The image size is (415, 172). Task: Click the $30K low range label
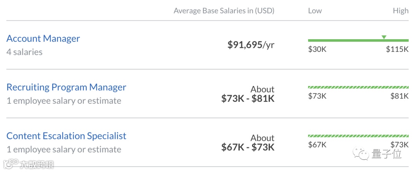coord(317,49)
